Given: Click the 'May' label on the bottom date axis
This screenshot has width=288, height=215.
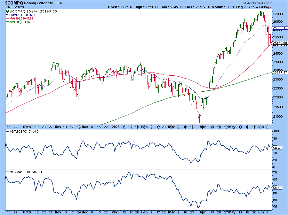Looking at the screenshot, I should (232, 212).
